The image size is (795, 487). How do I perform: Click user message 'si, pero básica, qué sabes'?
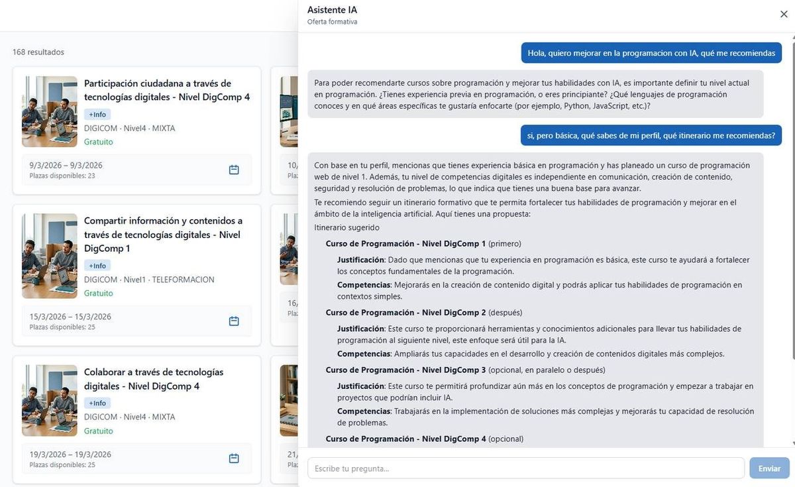point(651,136)
